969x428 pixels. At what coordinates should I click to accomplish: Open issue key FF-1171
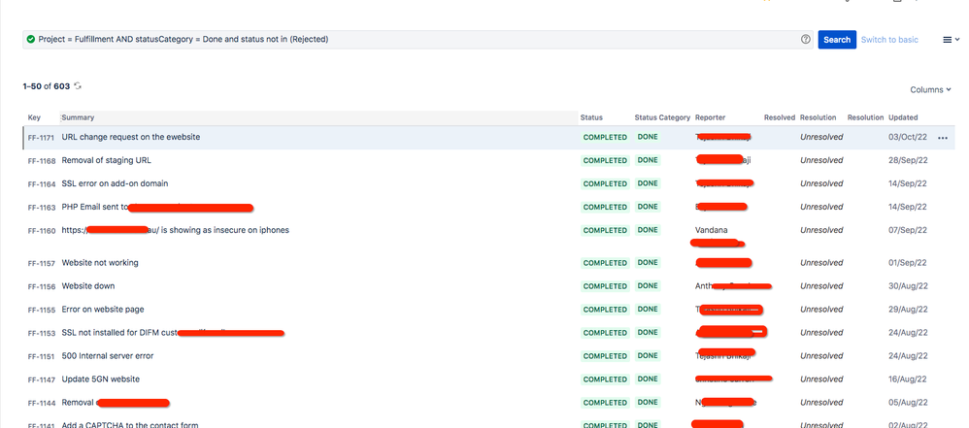click(x=42, y=138)
